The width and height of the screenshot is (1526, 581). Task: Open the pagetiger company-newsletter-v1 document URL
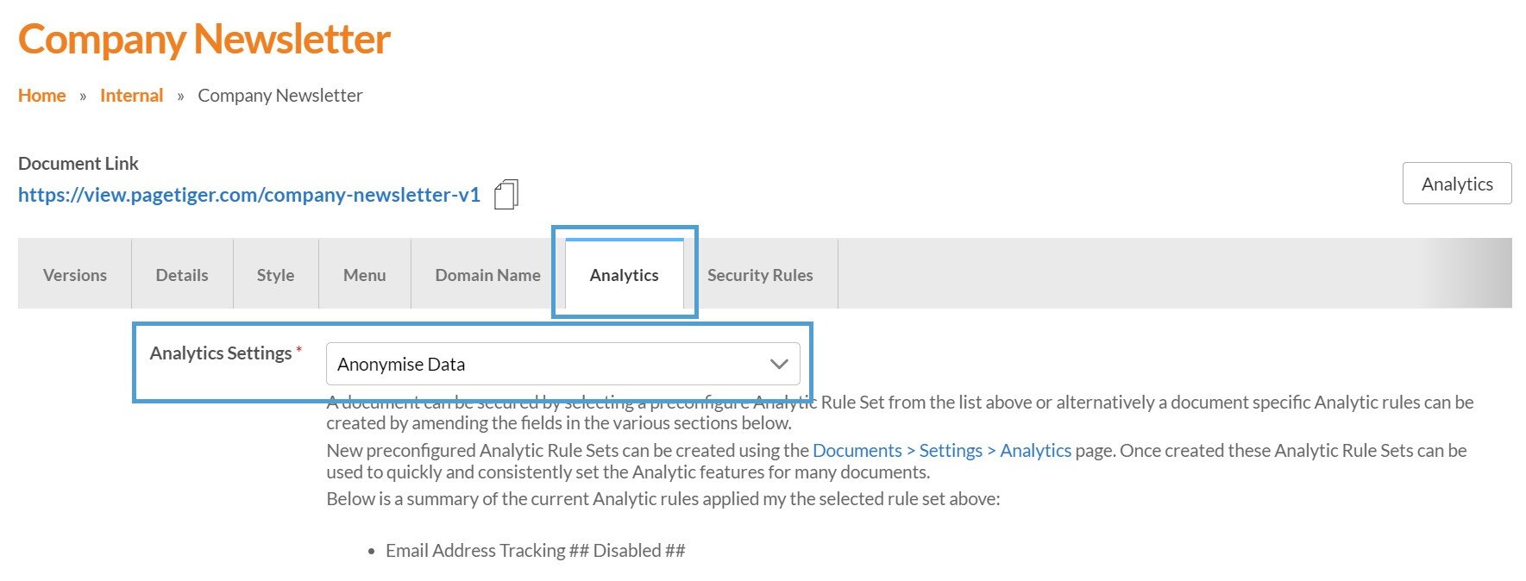click(248, 195)
